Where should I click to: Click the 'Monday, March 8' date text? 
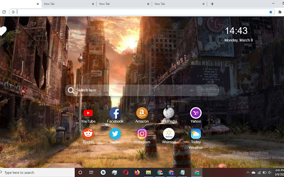[239, 40]
